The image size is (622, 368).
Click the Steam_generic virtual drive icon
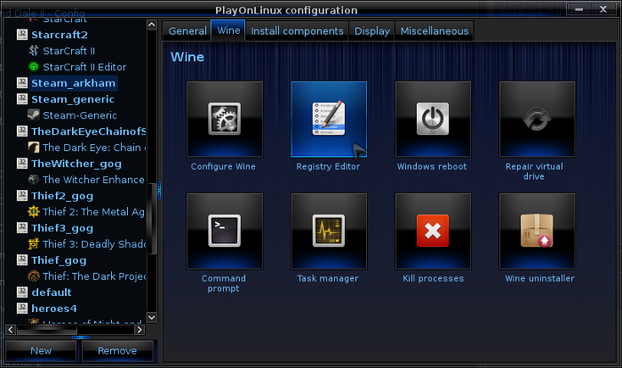click(22, 99)
